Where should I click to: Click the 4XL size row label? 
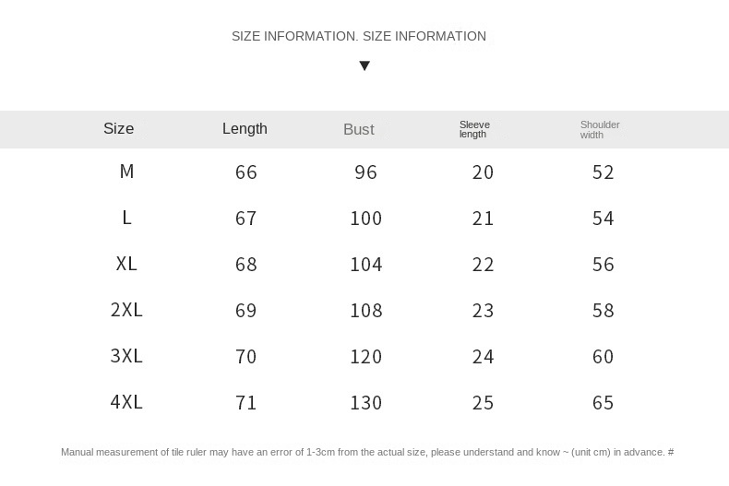[126, 402]
